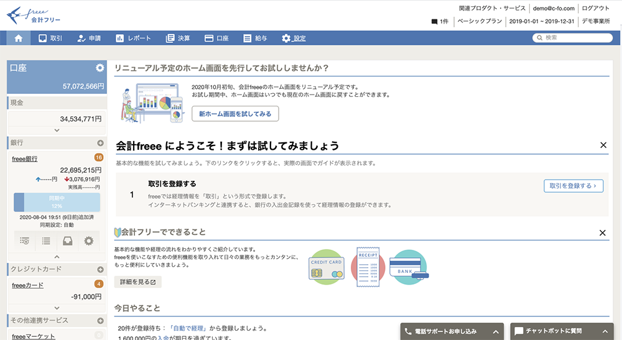Open the 自動で経理 link
The height and width of the screenshot is (340, 622).
pyautogui.click(x=190, y=328)
